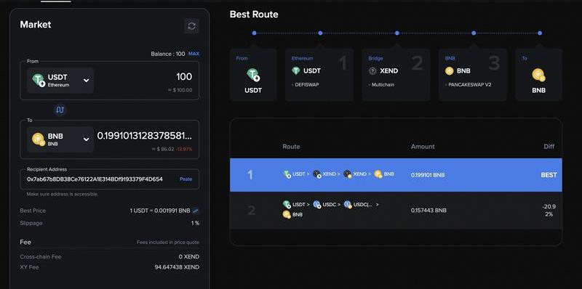The height and width of the screenshot is (289, 582).
Task: Swap From and To tokens with the switch icon
Action: point(60,110)
